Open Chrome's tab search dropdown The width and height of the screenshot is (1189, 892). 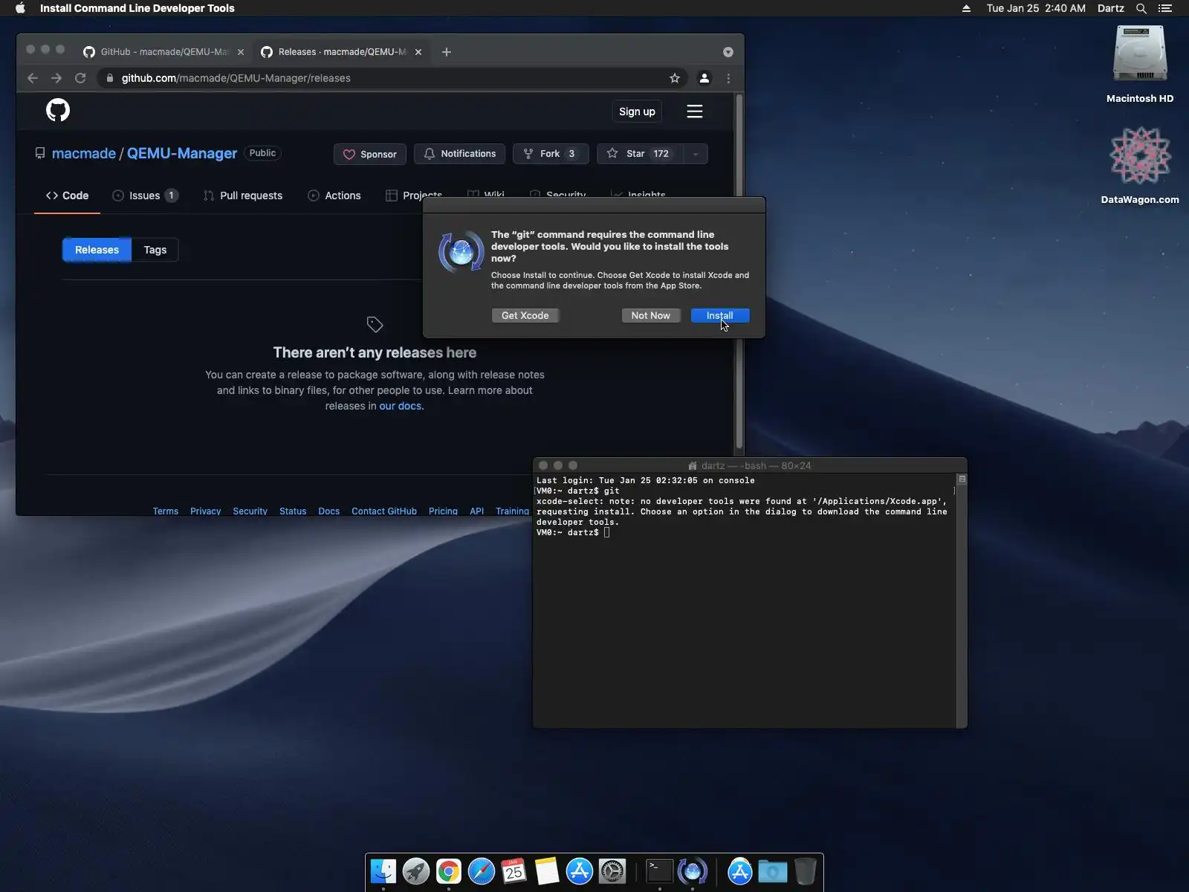728,52
